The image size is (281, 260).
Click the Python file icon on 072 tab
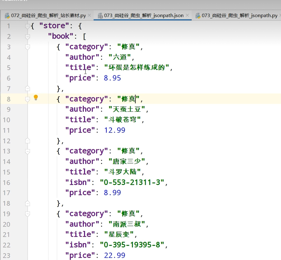click(x=7, y=16)
